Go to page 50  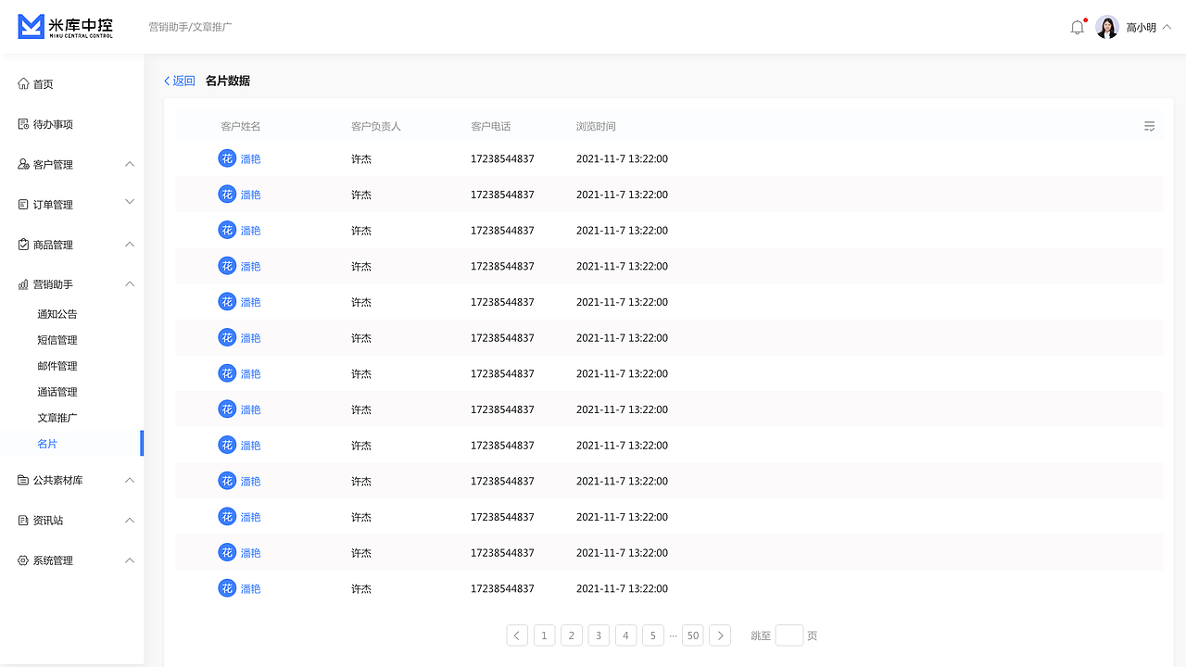693,636
